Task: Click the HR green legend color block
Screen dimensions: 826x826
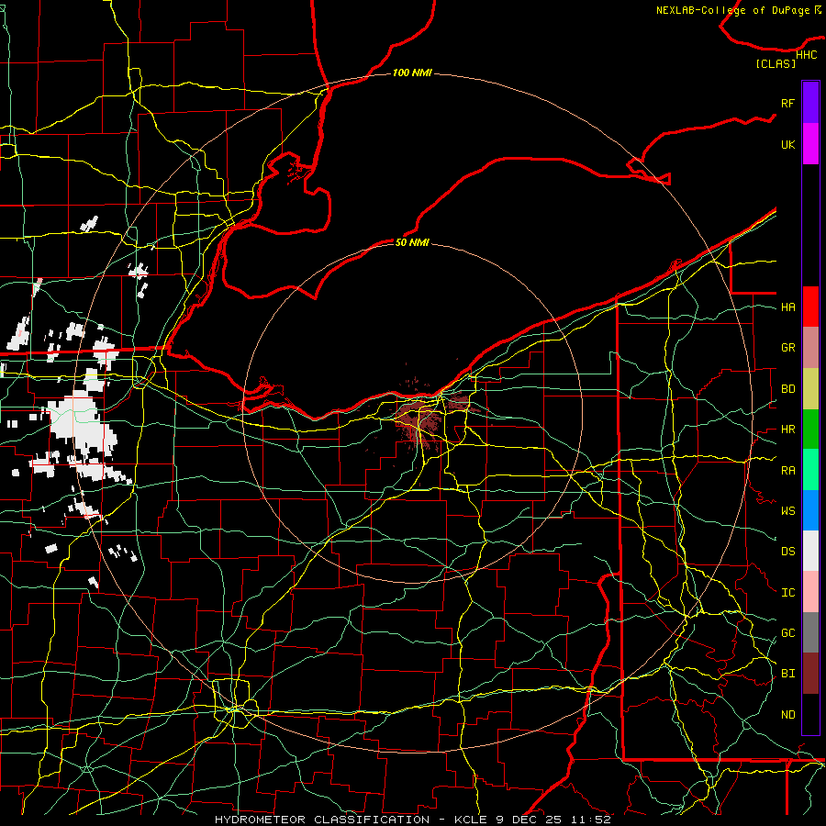Action: [810, 429]
